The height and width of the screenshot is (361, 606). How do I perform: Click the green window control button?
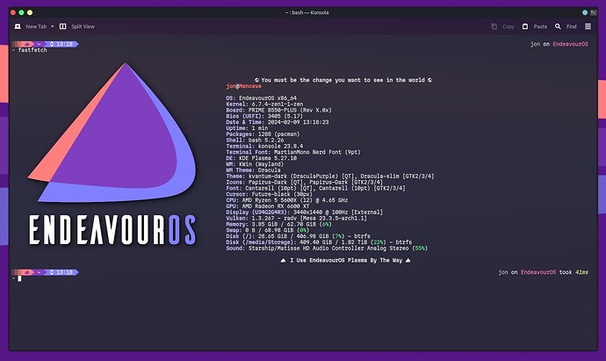(21, 12)
